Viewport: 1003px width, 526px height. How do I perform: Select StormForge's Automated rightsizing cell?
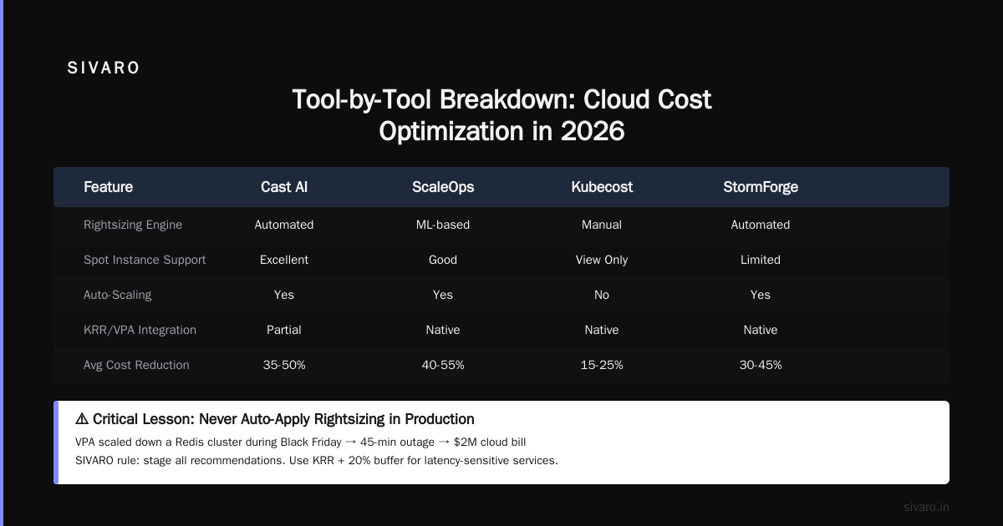click(x=761, y=225)
